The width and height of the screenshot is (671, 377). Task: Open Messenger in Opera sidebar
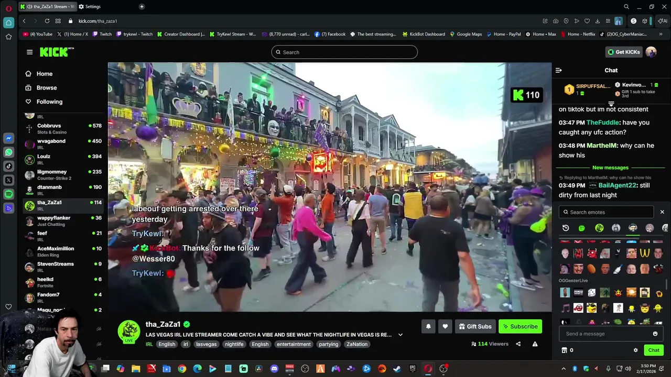8,138
